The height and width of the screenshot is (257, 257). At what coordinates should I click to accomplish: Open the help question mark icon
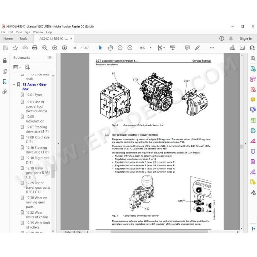click(x=222, y=38)
